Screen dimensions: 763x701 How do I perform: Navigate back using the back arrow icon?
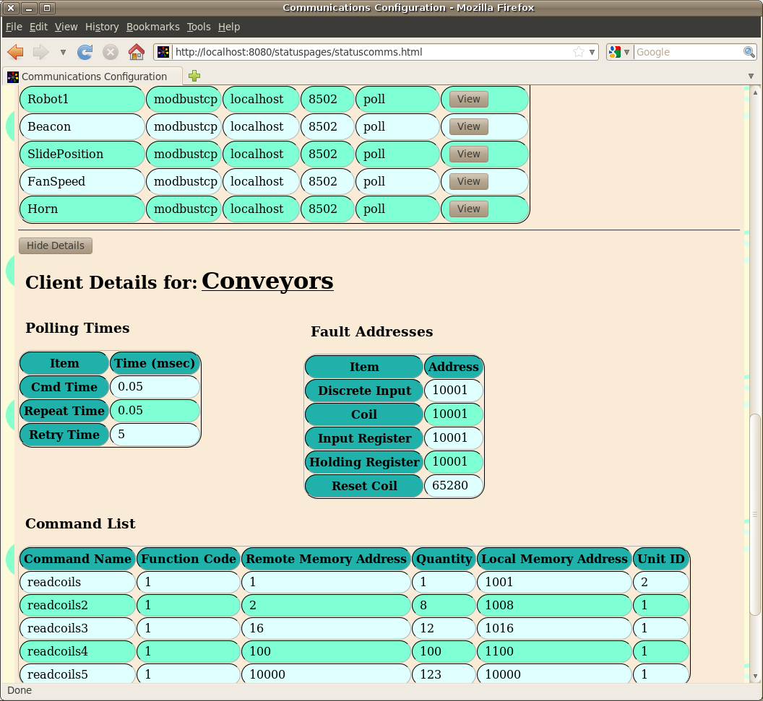[14, 52]
